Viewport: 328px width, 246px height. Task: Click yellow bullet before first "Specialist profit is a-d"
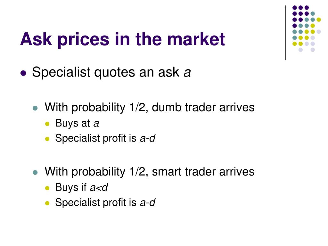(x=47, y=139)
